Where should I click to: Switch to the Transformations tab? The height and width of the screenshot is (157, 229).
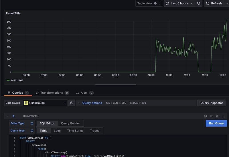point(51,93)
